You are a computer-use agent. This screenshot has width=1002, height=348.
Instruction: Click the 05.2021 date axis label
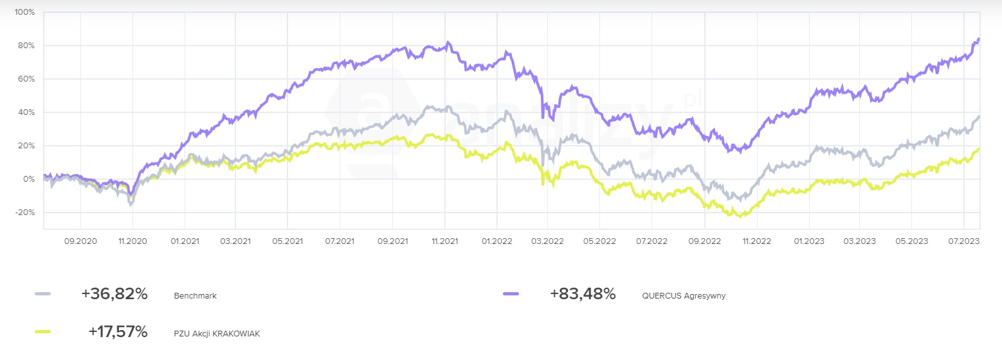tap(287, 241)
